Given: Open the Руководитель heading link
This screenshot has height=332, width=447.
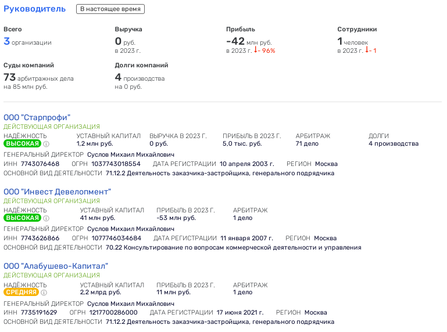Looking at the screenshot, I should pos(34,9).
